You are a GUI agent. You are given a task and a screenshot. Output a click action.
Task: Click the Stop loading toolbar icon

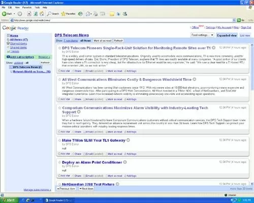pos(29,14)
